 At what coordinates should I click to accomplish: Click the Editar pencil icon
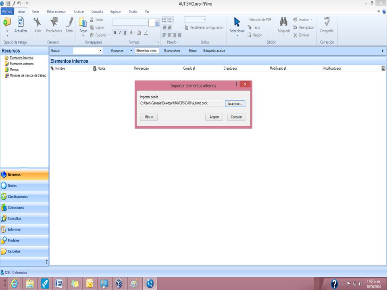[x=70, y=22]
